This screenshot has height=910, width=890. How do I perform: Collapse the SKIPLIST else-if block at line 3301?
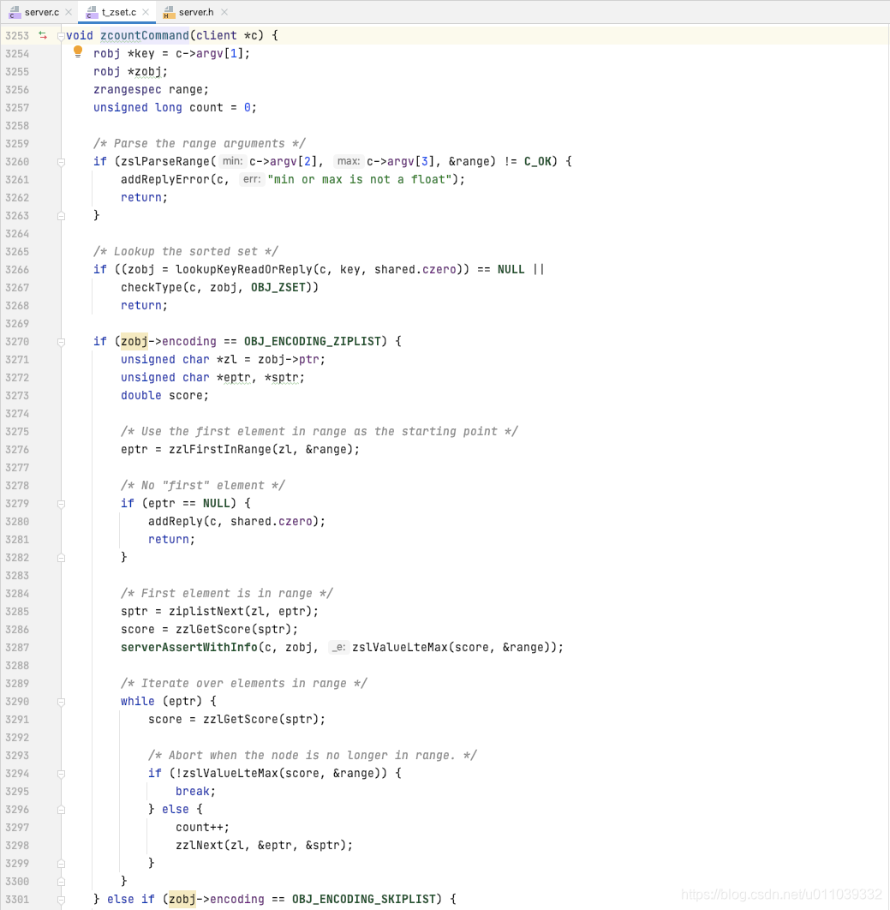(x=61, y=900)
